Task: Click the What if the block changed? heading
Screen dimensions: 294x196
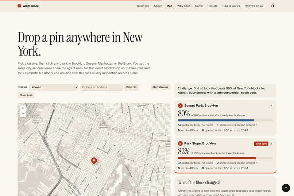Action: coord(199,182)
